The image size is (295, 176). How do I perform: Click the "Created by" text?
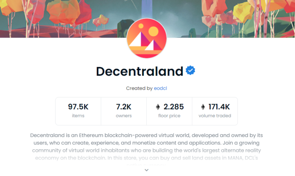[139, 89]
